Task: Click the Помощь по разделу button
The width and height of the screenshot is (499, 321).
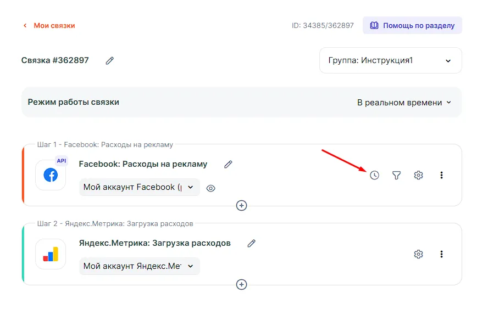Action: [412, 25]
